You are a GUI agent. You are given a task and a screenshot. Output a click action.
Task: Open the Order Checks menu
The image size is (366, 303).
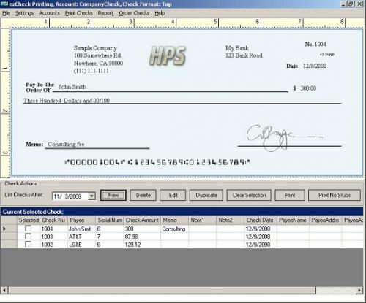tap(134, 13)
